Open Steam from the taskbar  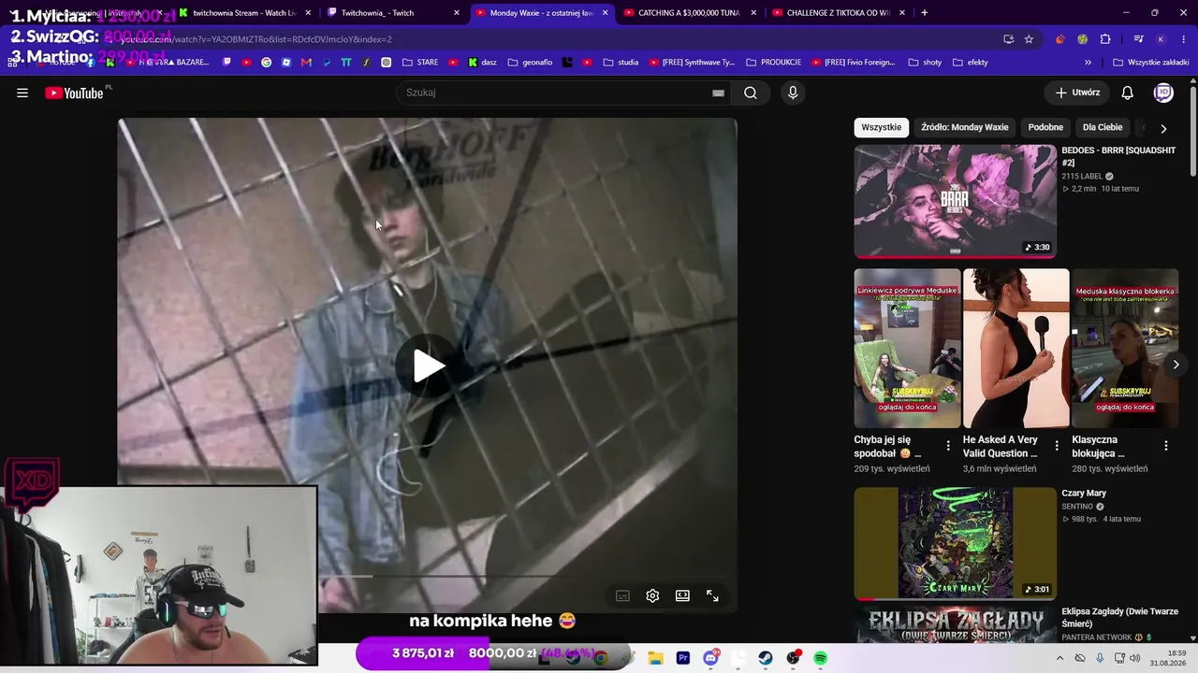(766, 658)
